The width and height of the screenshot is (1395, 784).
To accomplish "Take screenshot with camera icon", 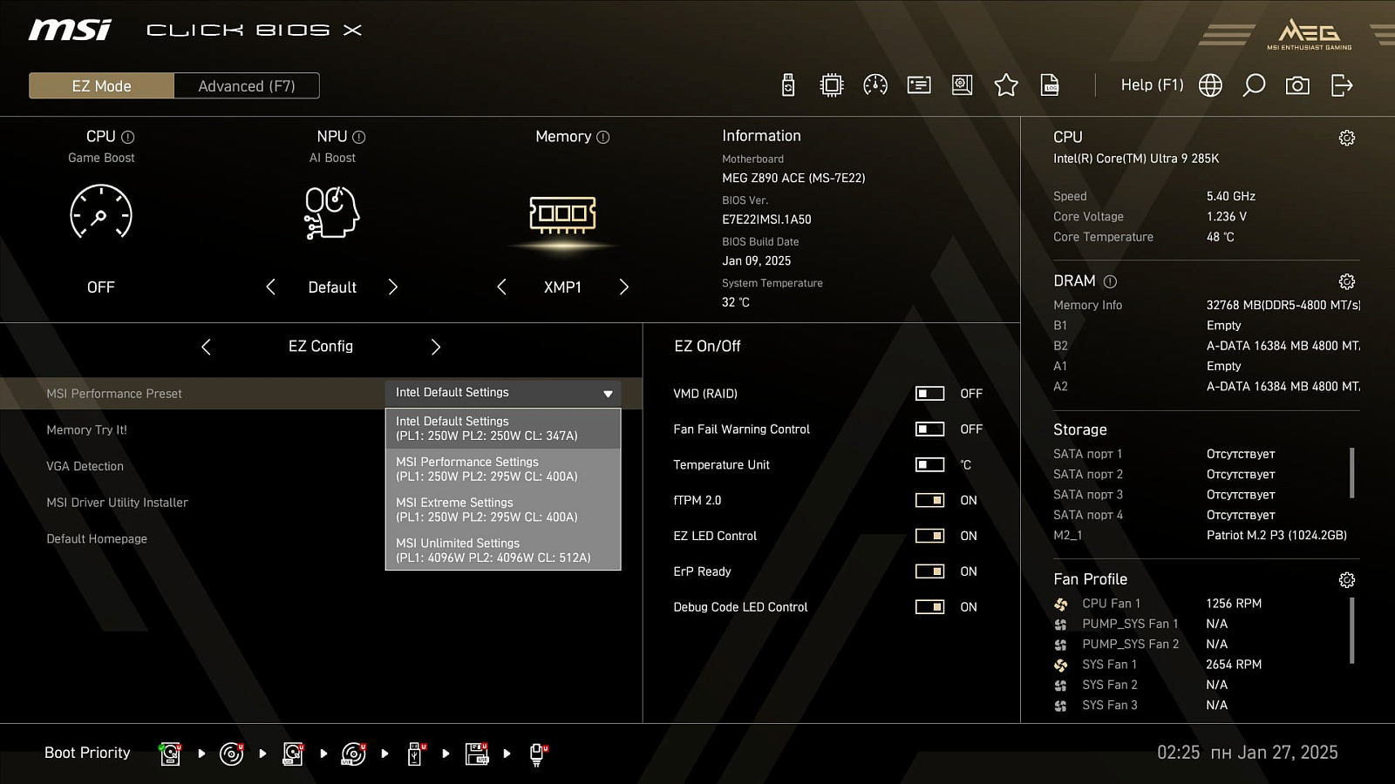I will pos(1297,85).
